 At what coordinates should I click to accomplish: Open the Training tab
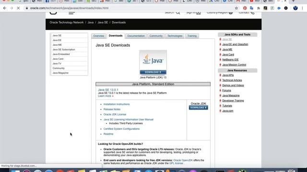tap(192, 36)
